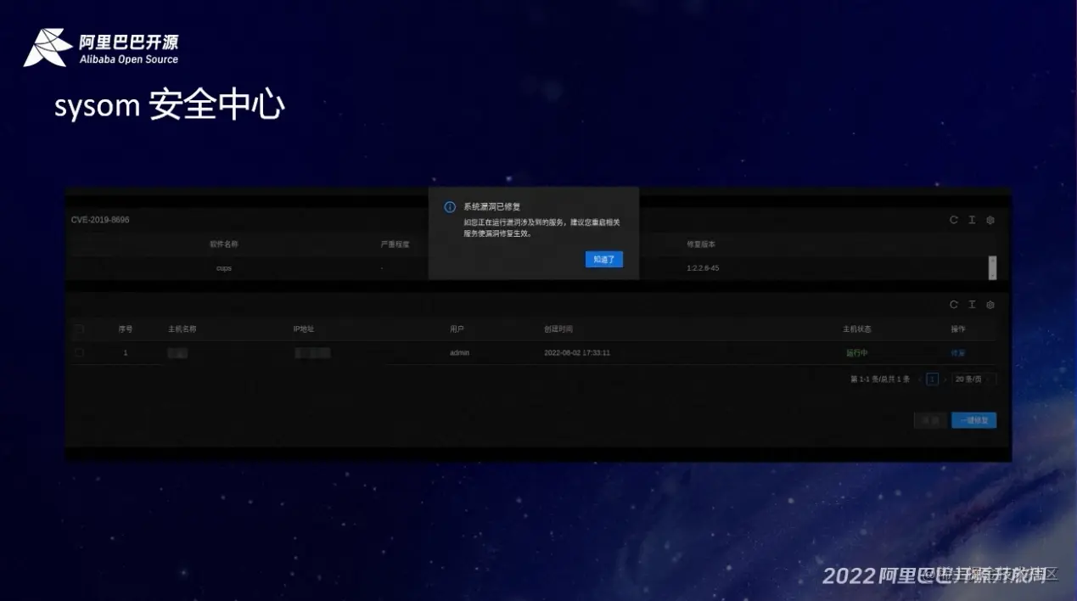Screen dimensions: 1077x601
Task: Click the 主机状态 column header
Action: [x=856, y=329]
